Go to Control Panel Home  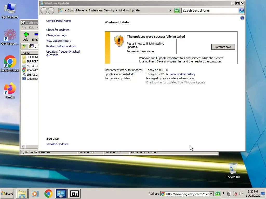[58, 21]
